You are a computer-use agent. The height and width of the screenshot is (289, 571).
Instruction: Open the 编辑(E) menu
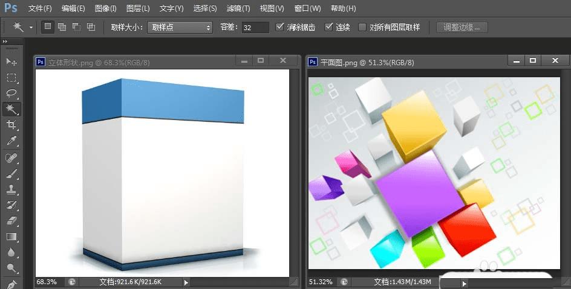pyautogui.click(x=73, y=8)
